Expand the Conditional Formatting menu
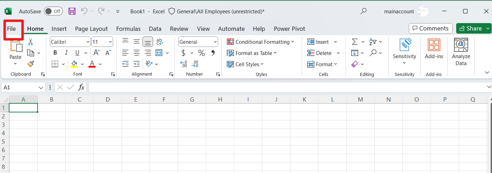This screenshot has height=173, width=492. [261, 42]
